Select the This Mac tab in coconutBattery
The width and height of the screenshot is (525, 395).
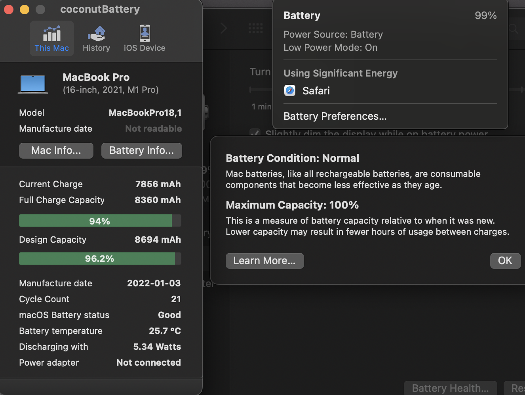(52, 38)
